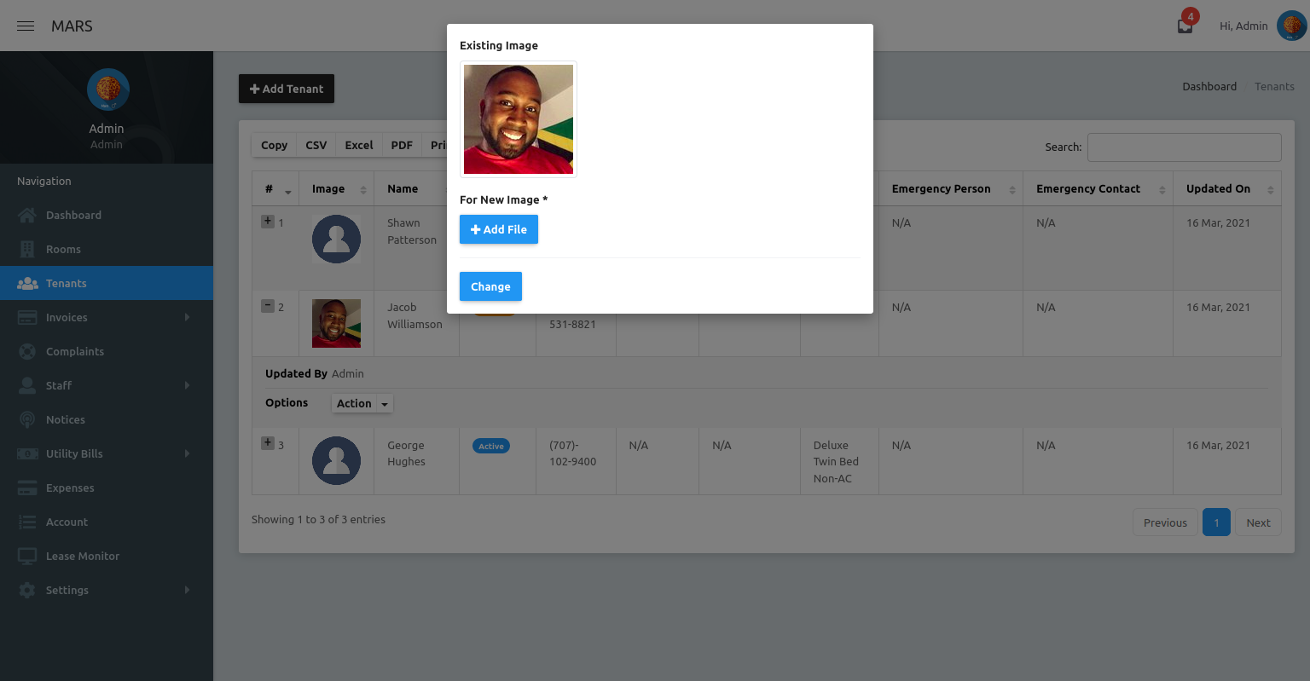Open the Action dropdown for Jacob Williamson

tap(362, 403)
